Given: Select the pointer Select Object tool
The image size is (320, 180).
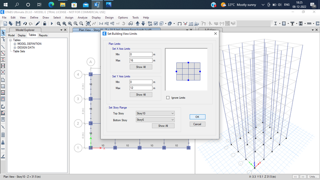Looking at the screenshot, I should tap(3, 32).
